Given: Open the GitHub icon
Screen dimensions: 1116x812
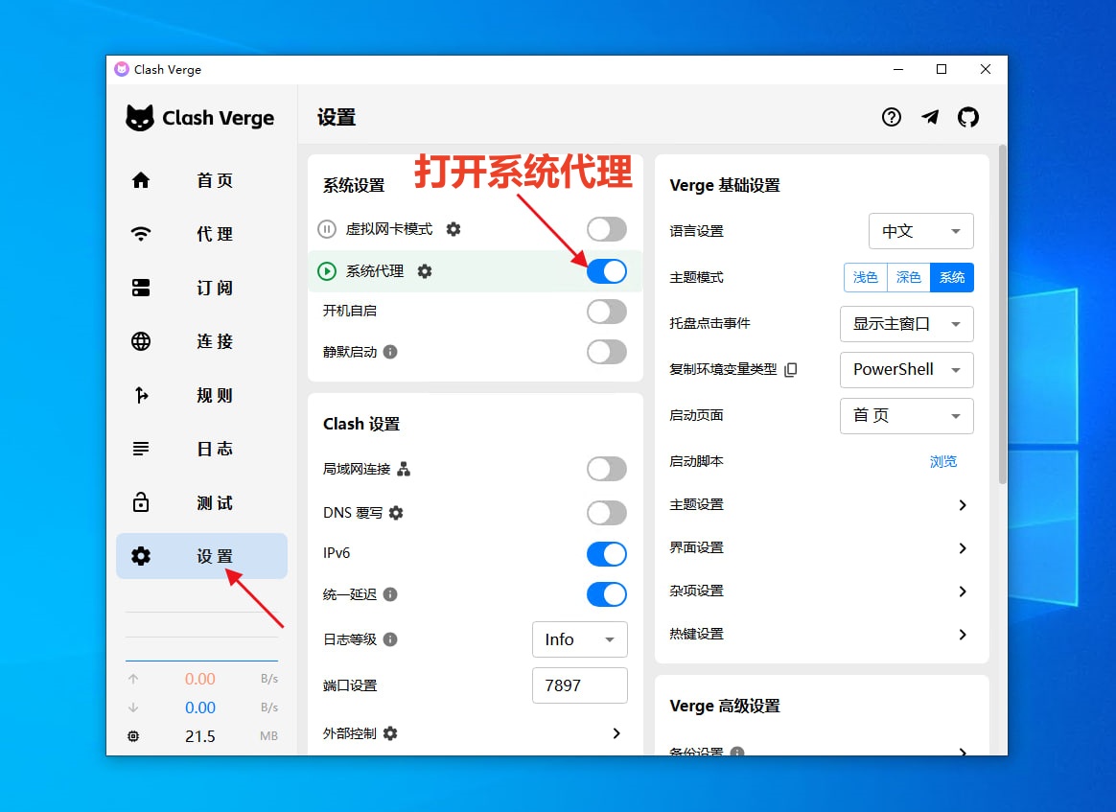Looking at the screenshot, I should coord(968,117).
